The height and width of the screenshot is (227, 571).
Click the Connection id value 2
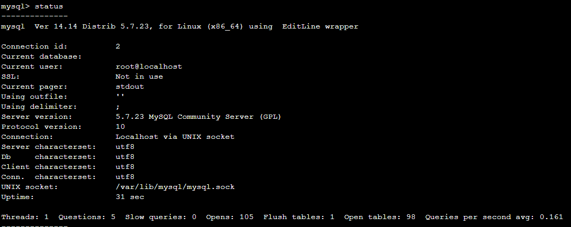pyautogui.click(x=118, y=46)
